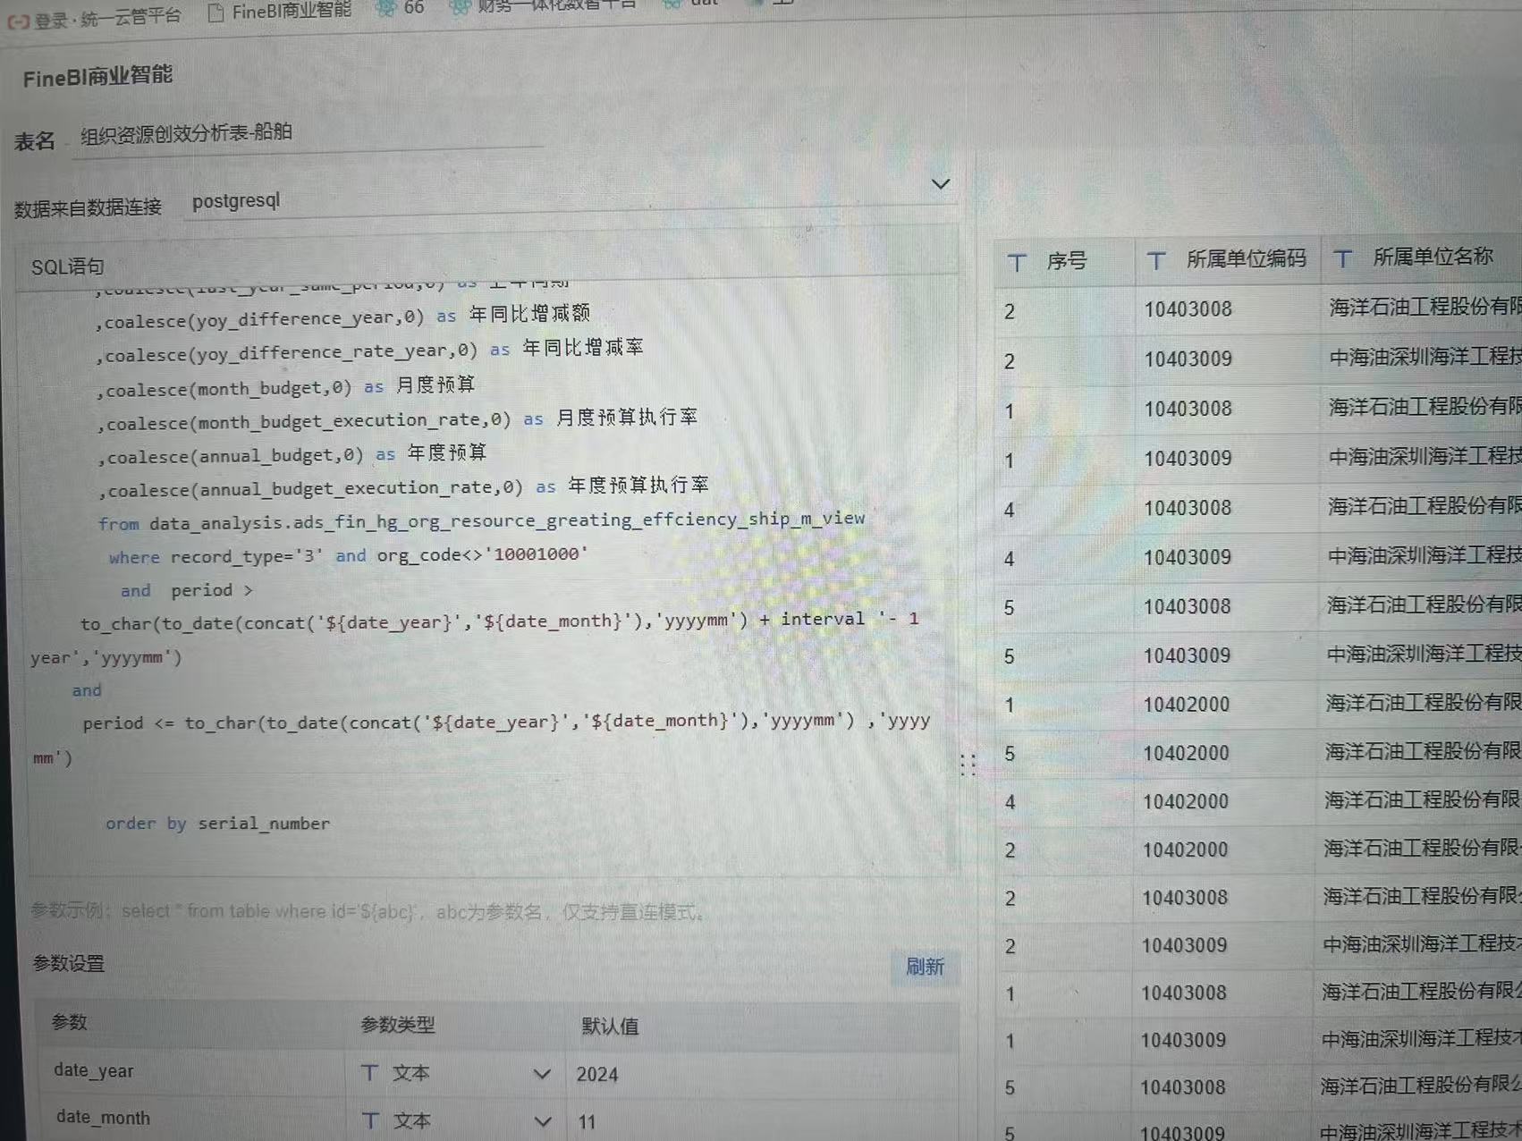This screenshot has width=1522, height=1141.
Task: Select the 所属单位名称 column header
Action: pyautogui.click(x=1422, y=258)
